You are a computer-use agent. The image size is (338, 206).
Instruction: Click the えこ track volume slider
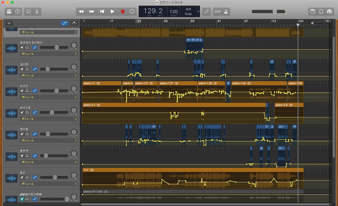(54, 177)
